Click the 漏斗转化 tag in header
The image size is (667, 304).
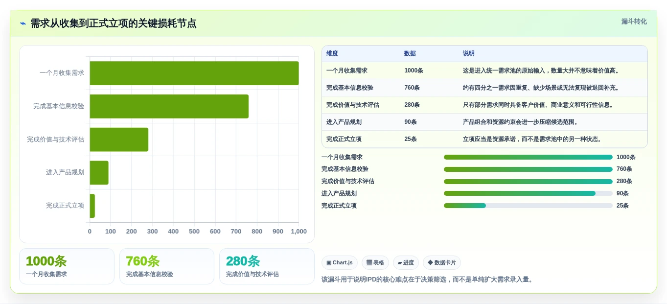point(634,22)
